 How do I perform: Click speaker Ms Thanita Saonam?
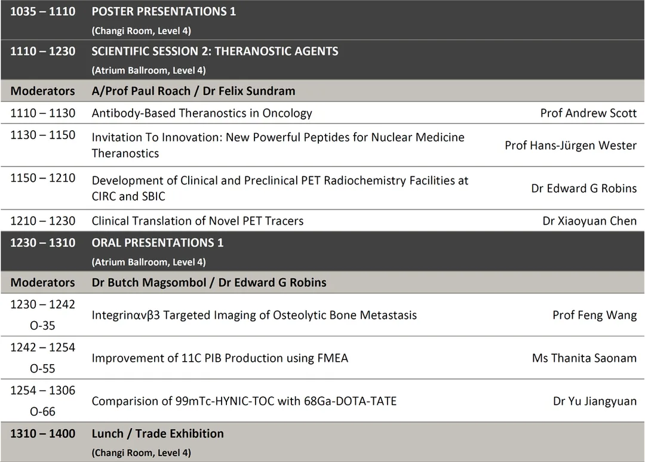click(584, 358)
